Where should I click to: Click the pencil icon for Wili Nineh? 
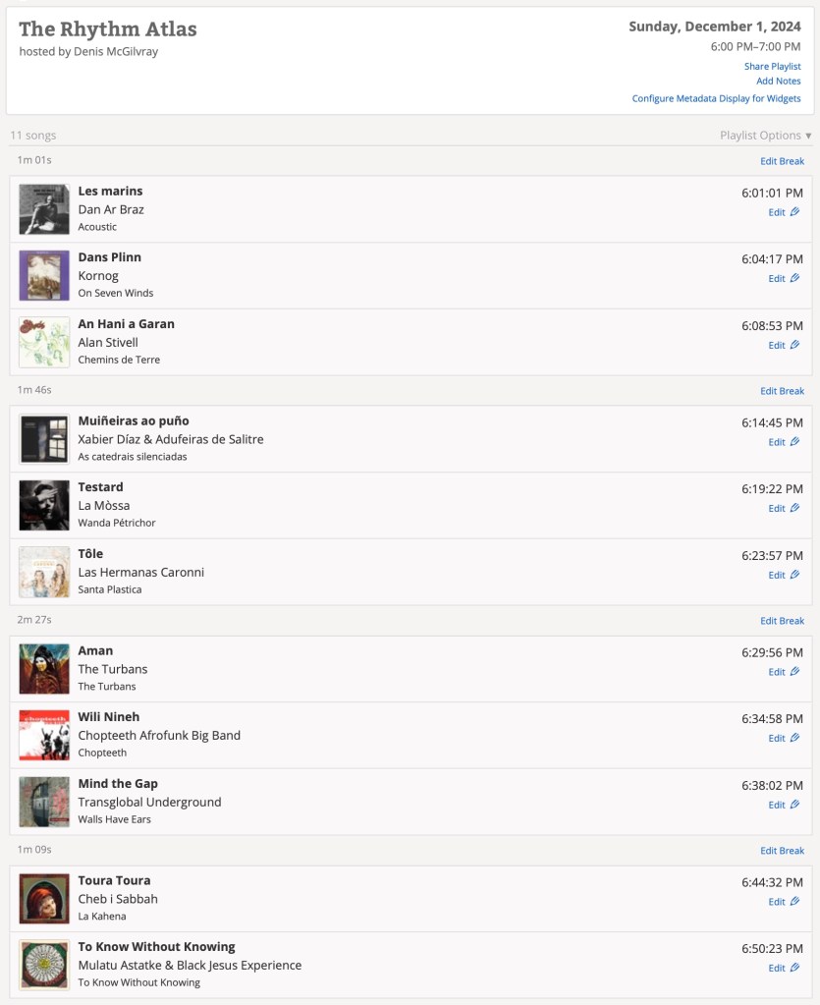point(794,738)
